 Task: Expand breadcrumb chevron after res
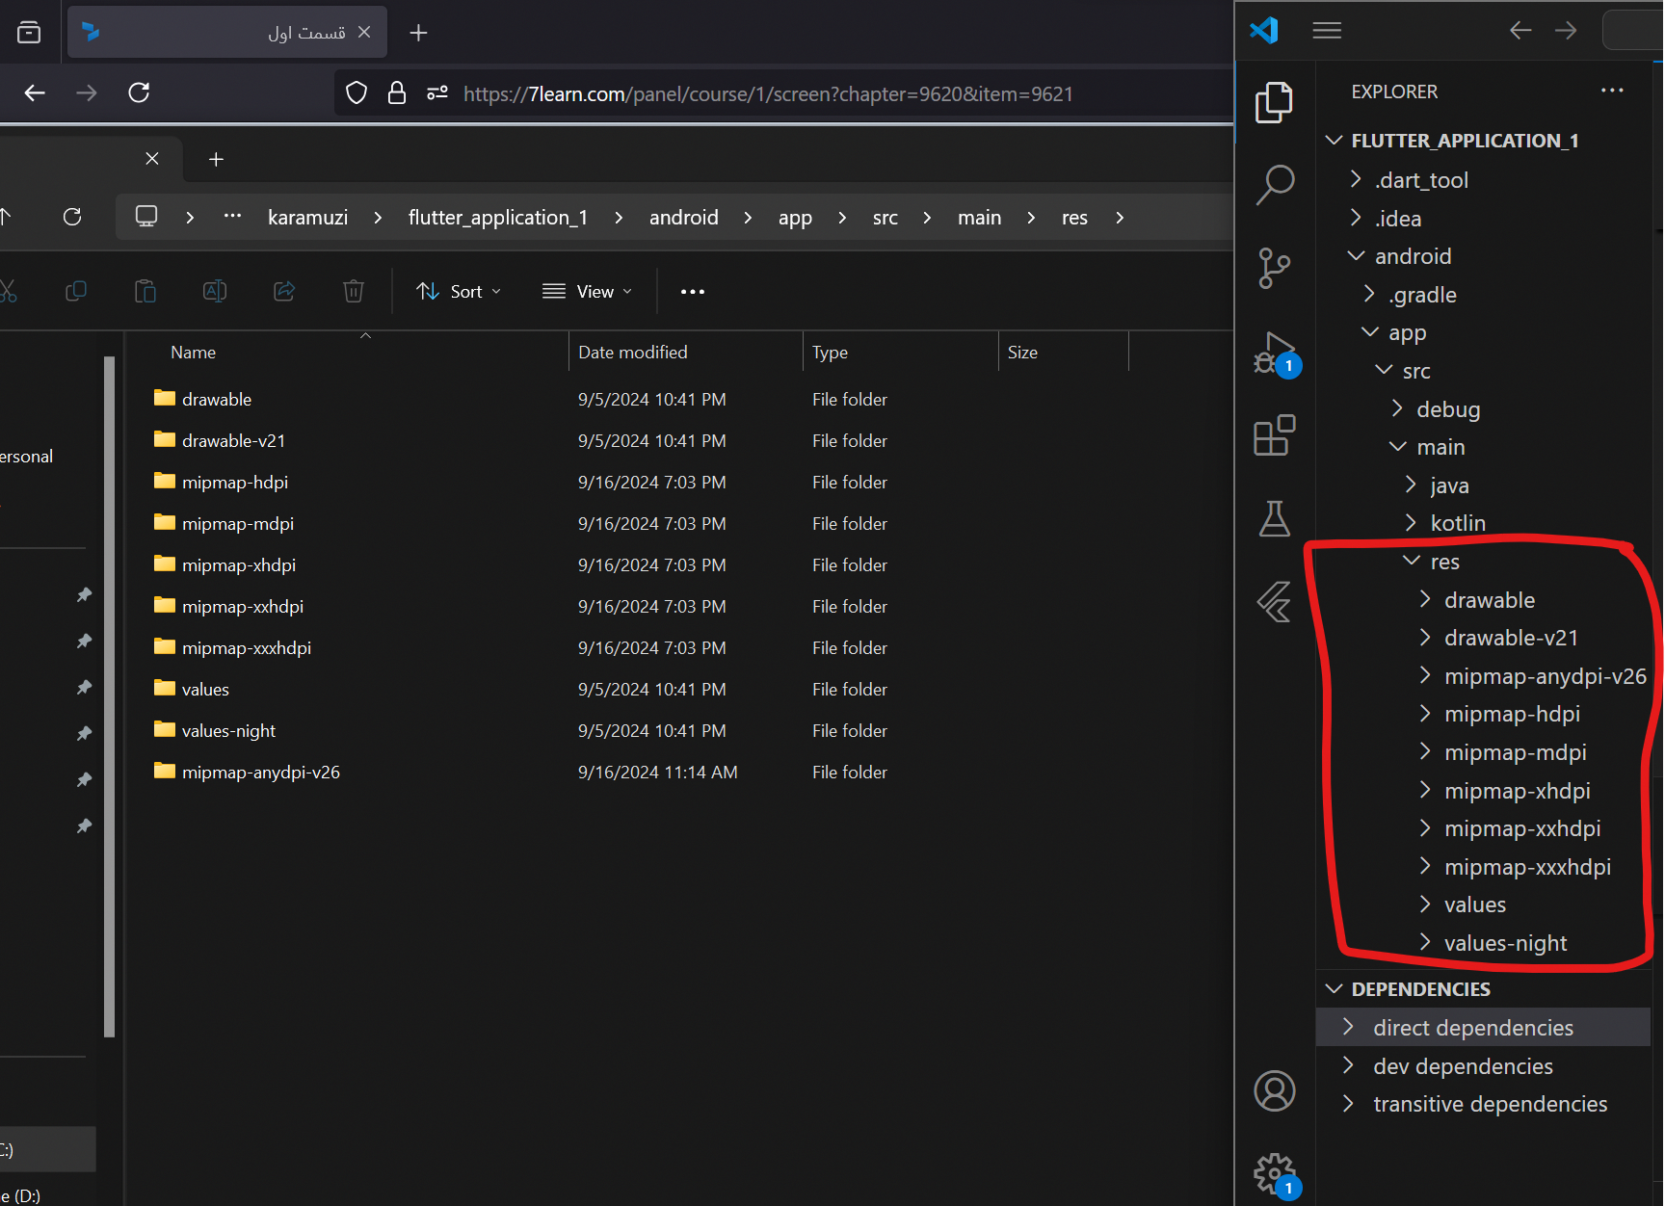point(1120,218)
